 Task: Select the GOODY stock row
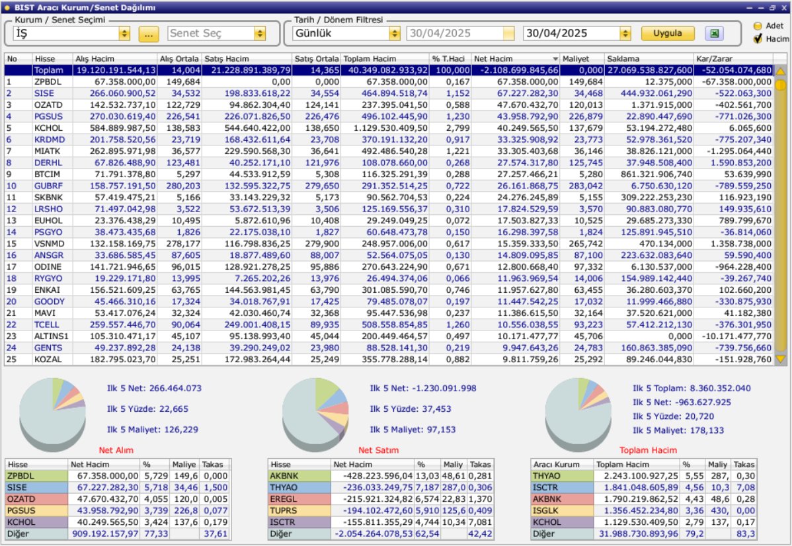click(389, 301)
